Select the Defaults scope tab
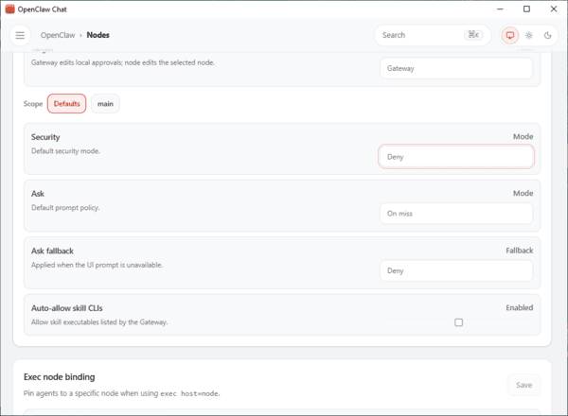The image size is (568, 416). (x=66, y=103)
